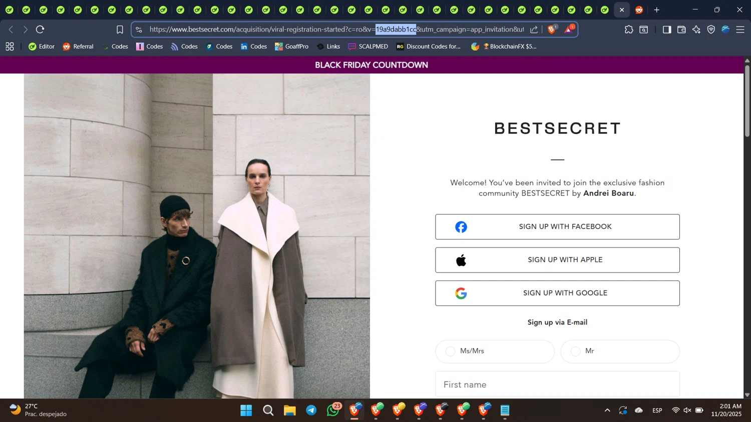This screenshot has width=751, height=422.
Task: Toggle the browser sidebar panel icon
Action: (x=666, y=29)
